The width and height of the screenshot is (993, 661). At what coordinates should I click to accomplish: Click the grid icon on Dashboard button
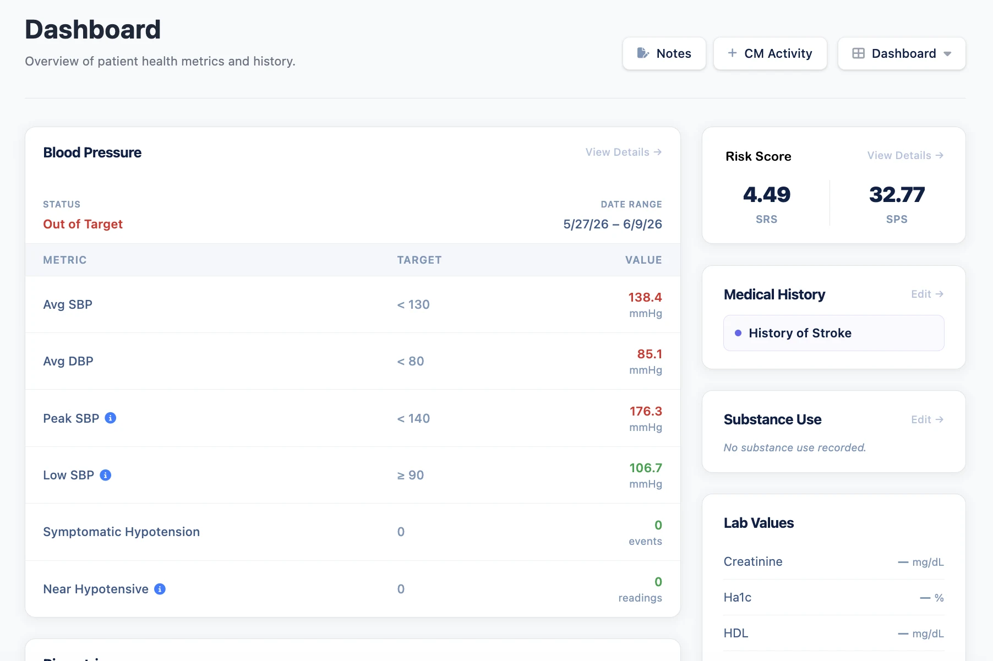point(858,53)
